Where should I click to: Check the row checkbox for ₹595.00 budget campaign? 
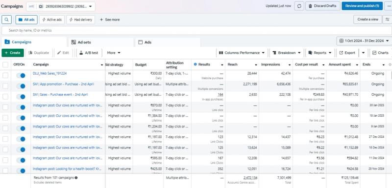pyautogui.click(x=5, y=160)
